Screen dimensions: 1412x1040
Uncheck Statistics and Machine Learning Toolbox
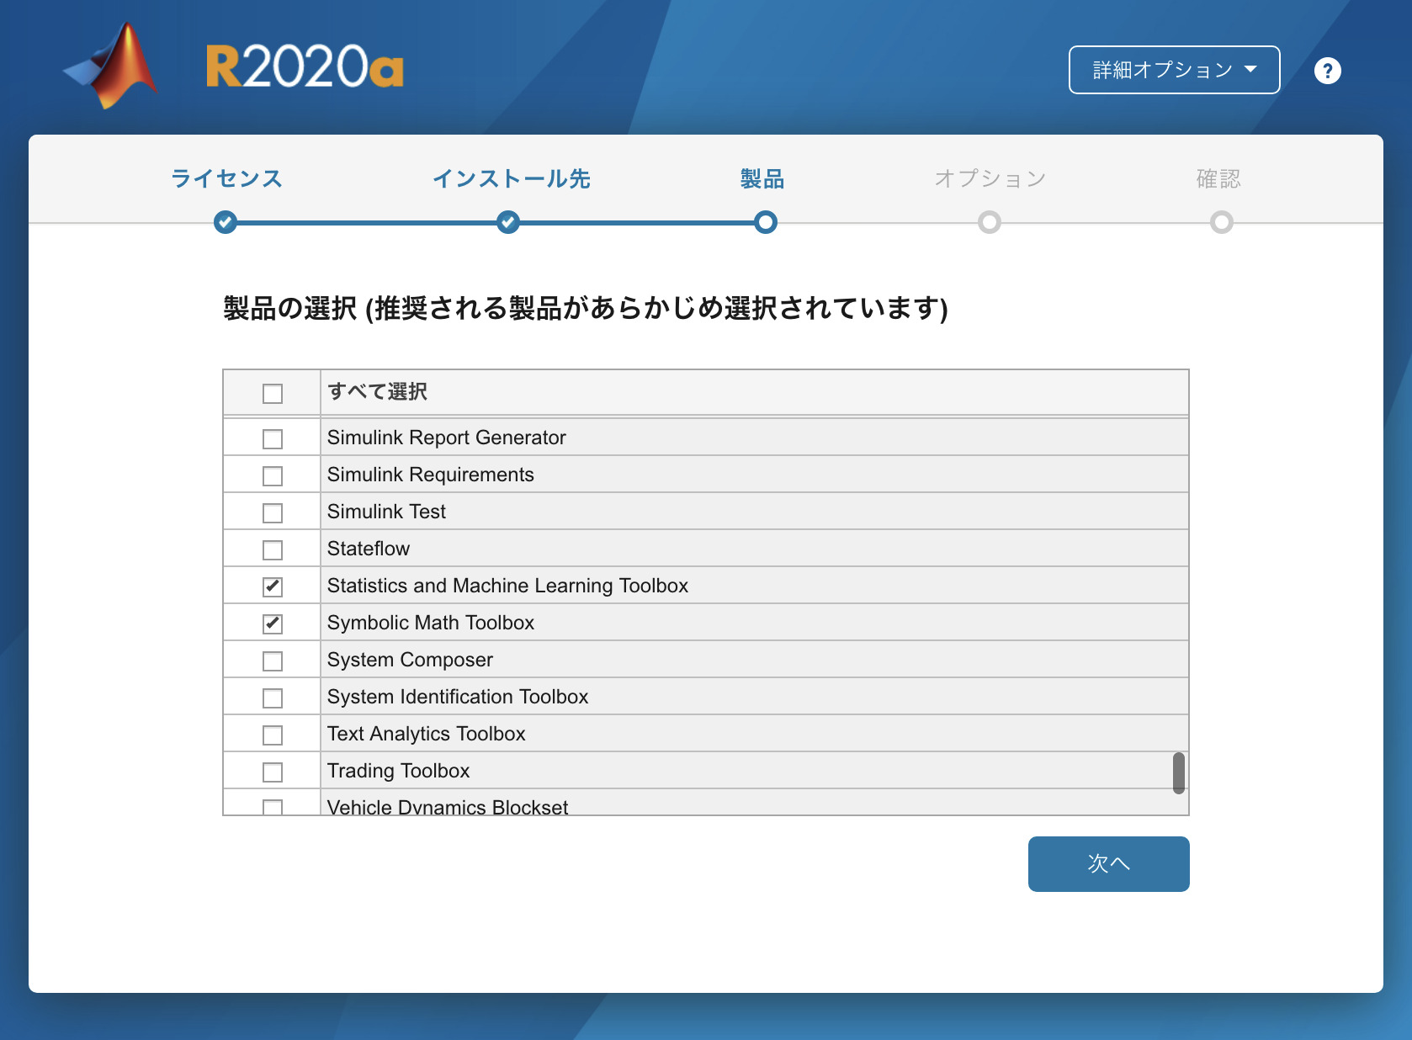(273, 586)
